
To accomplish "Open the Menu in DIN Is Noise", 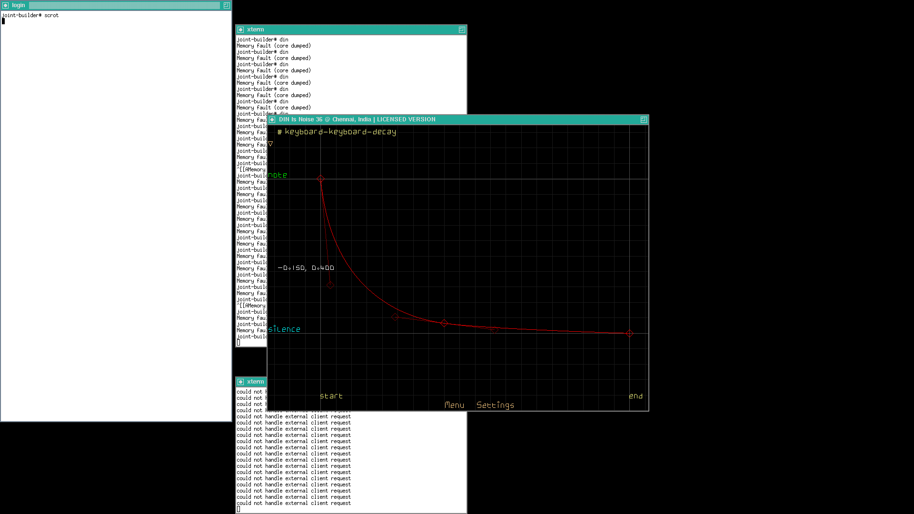I will 454,405.
